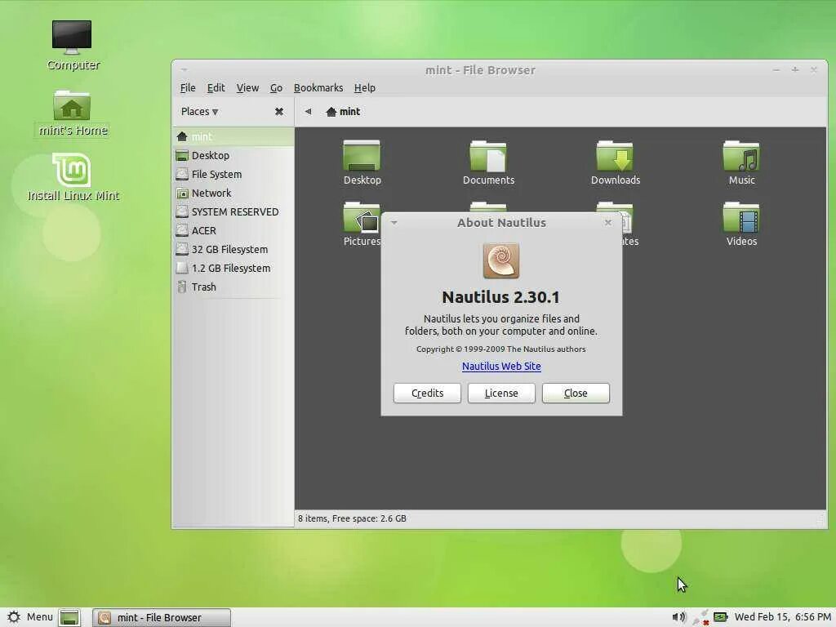
Task: Open the Nautilus Web Site link
Action: click(501, 367)
